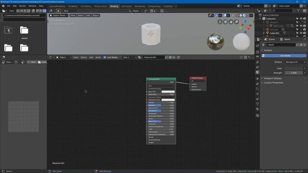Select material preview viewport shading mode
This screenshot has width=308, height=173.
pyautogui.click(x=244, y=15)
